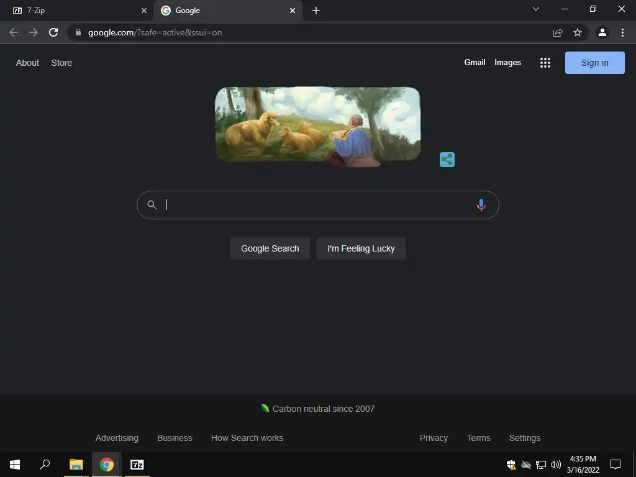Open Google Images
The width and height of the screenshot is (636, 477).
pyautogui.click(x=507, y=63)
